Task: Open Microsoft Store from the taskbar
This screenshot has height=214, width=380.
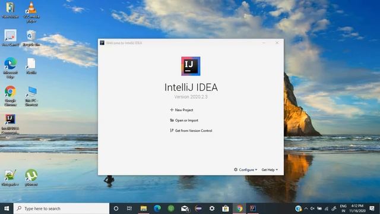Action: click(226, 209)
